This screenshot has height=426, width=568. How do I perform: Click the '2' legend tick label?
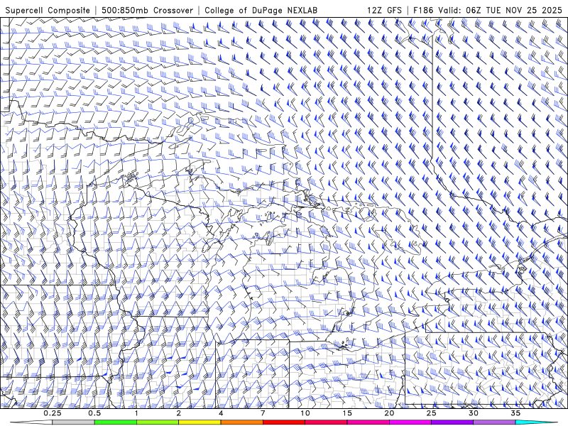[x=179, y=413]
